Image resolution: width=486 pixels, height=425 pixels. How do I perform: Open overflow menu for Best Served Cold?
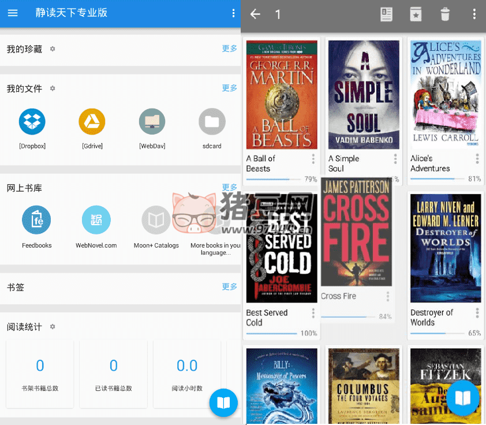pos(313,313)
